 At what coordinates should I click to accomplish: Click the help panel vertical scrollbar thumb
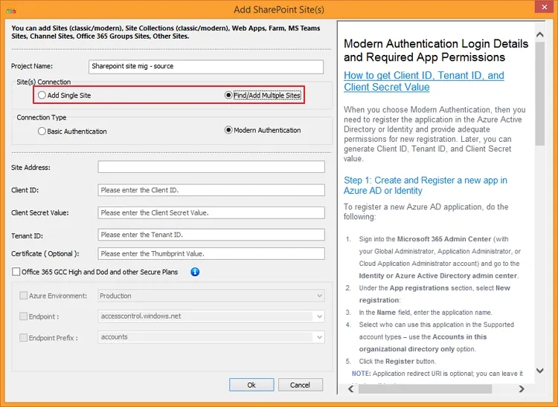540,89
